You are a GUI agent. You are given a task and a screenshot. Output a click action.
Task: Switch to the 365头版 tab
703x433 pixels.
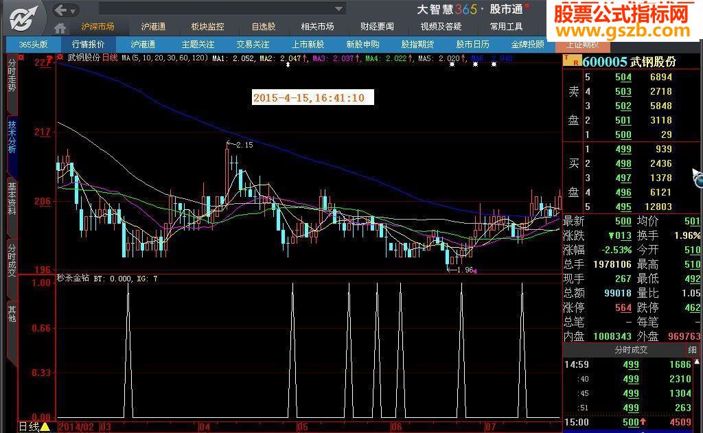tap(33, 45)
